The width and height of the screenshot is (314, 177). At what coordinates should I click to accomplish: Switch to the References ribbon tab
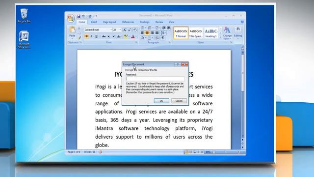click(x=128, y=22)
